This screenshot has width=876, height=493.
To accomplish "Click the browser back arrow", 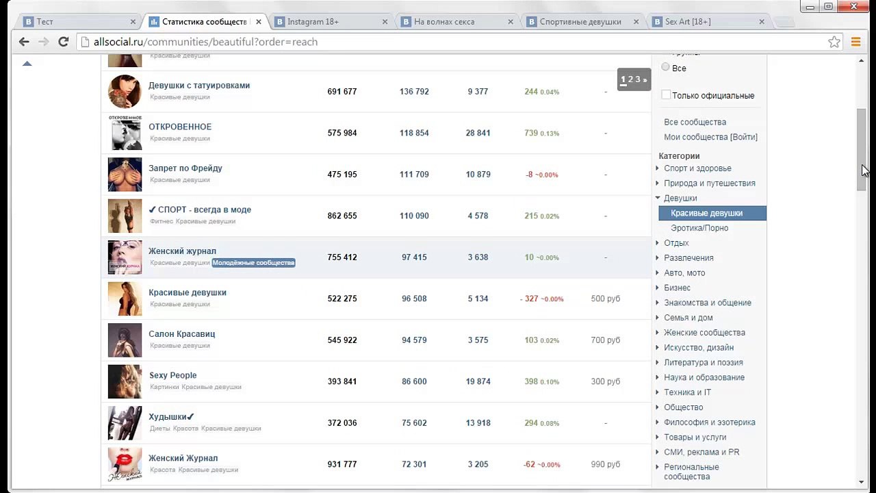I will coord(24,42).
